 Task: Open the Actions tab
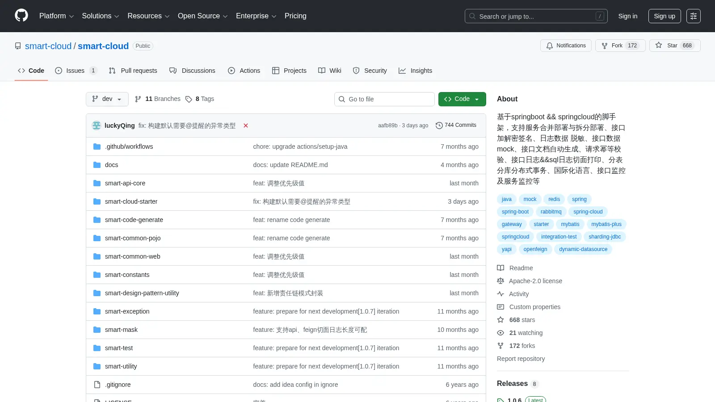pos(244,71)
